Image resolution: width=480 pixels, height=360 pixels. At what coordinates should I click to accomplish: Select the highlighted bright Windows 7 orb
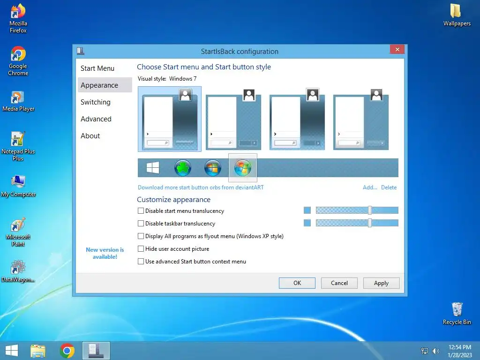coord(243,168)
